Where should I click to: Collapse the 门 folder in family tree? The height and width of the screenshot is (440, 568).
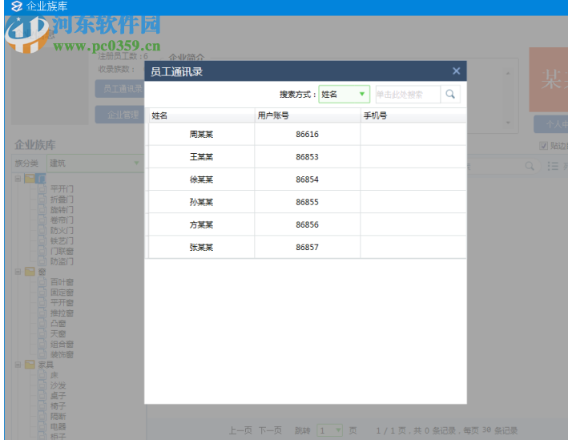click(18, 178)
